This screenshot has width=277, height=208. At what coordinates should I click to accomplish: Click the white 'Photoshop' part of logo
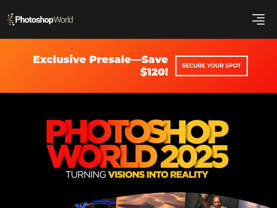coord(34,20)
